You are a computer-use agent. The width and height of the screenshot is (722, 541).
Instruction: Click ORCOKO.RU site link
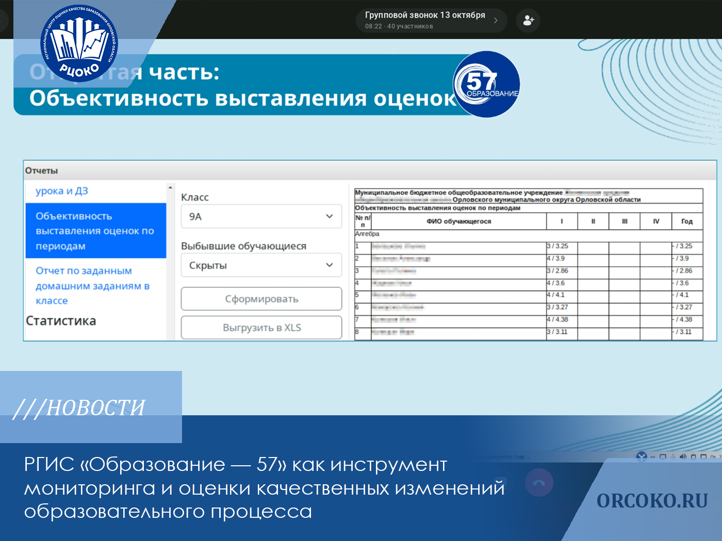click(x=652, y=501)
